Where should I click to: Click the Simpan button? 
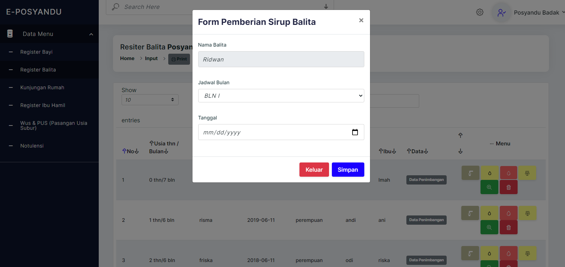click(x=348, y=170)
